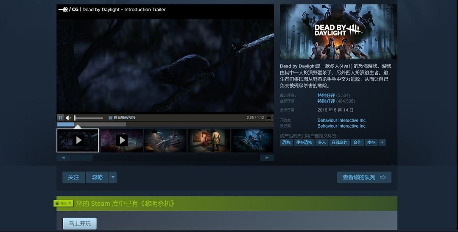Select the first trailer thumbnail

pyautogui.click(x=78, y=140)
